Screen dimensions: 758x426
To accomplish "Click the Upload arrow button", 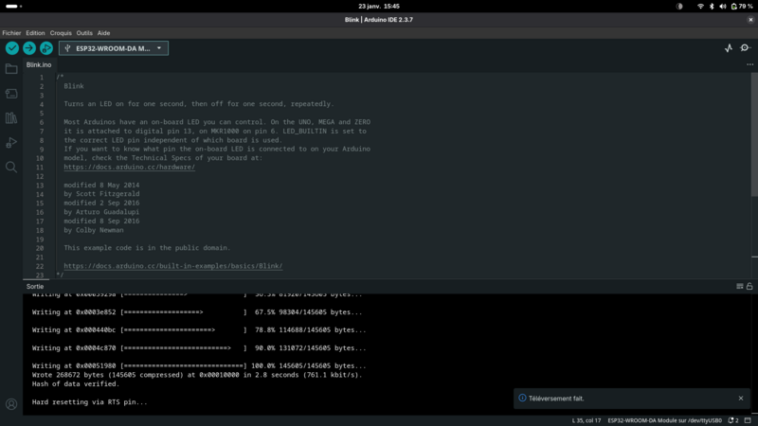I will click(29, 48).
